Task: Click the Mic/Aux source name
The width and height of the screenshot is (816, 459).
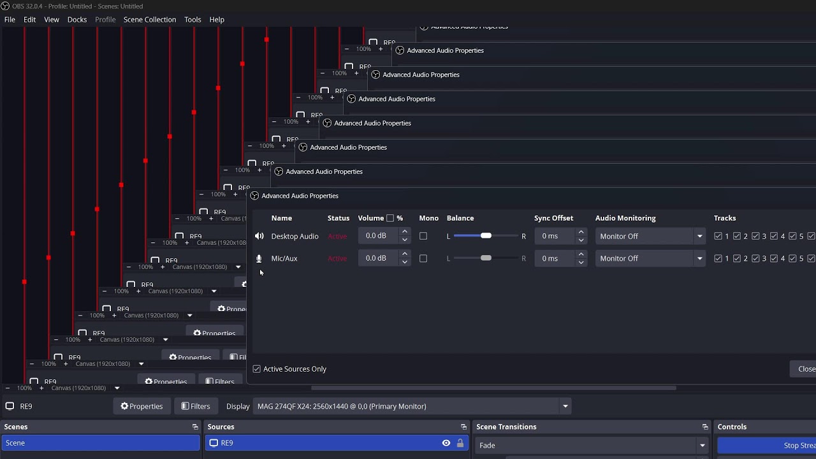Action: click(x=284, y=258)
